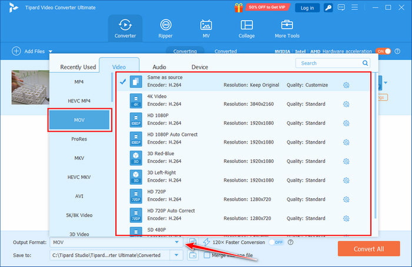Select ProRes format in list

79,139
